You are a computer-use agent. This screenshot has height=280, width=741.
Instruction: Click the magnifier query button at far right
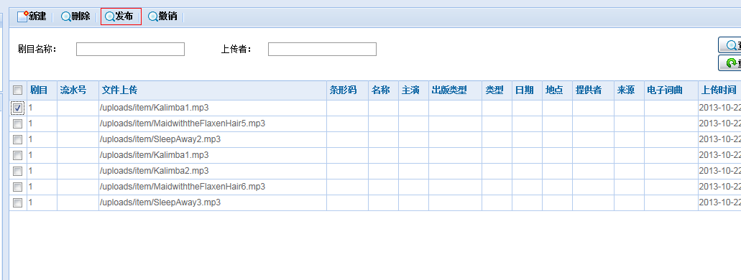tap(730, 45)
